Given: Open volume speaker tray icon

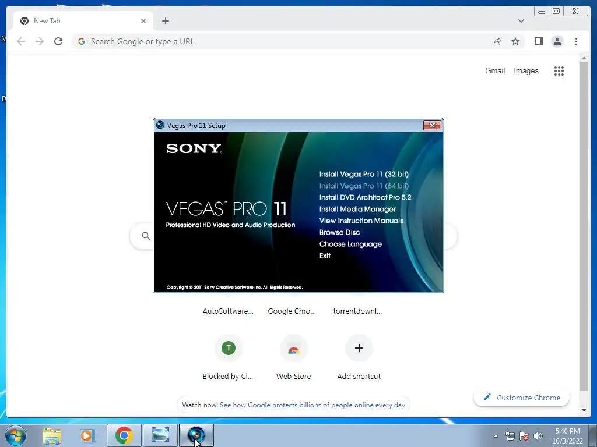Looking at the screenshot, I should click(538, 436).
